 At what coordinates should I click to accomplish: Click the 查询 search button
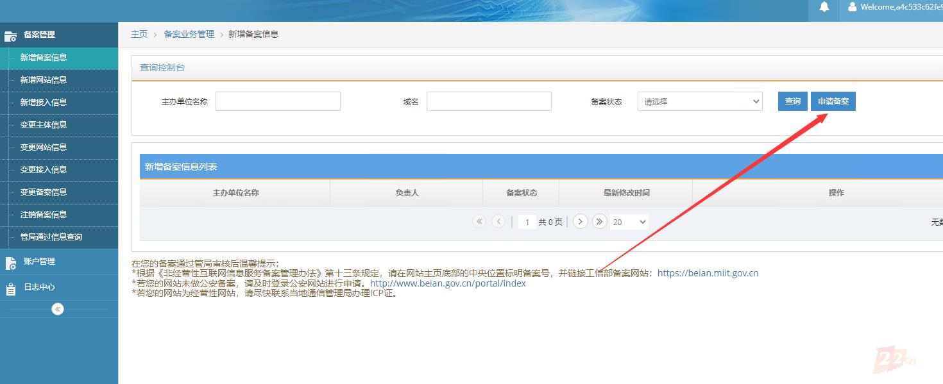(x=792, y=101)
